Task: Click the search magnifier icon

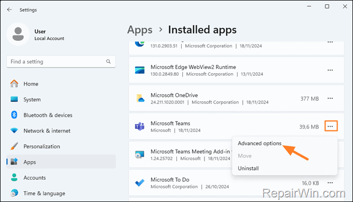Action: point(108,61)
